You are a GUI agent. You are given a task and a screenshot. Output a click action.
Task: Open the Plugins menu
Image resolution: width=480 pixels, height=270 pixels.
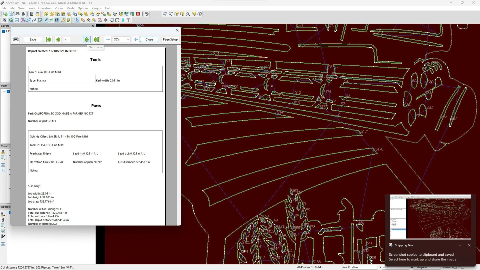[96, 8]
